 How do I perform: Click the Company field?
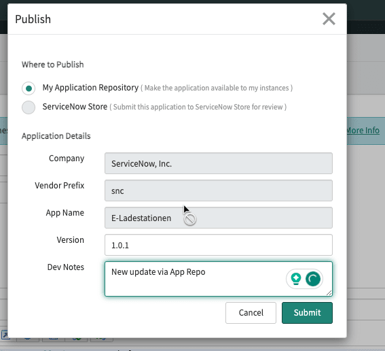[219, 163]
